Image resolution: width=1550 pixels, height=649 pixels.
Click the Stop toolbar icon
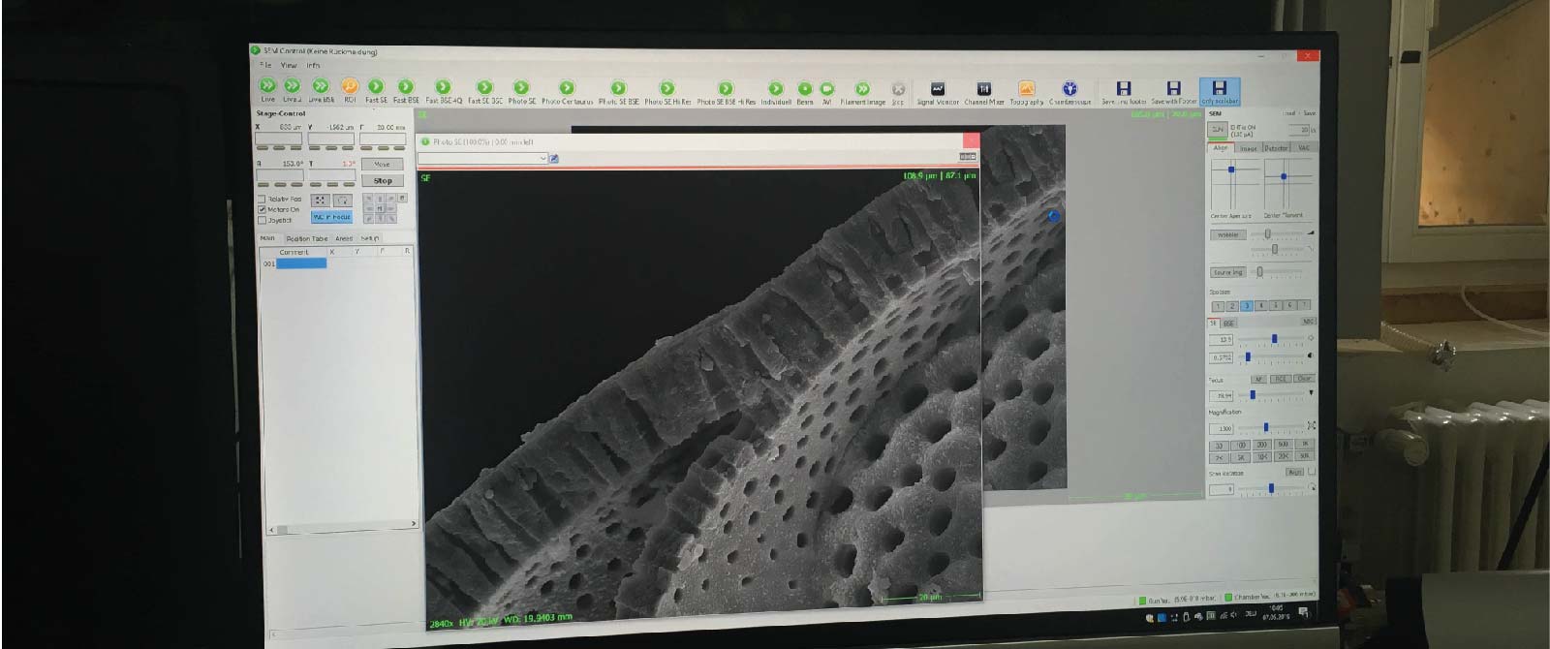898,93
